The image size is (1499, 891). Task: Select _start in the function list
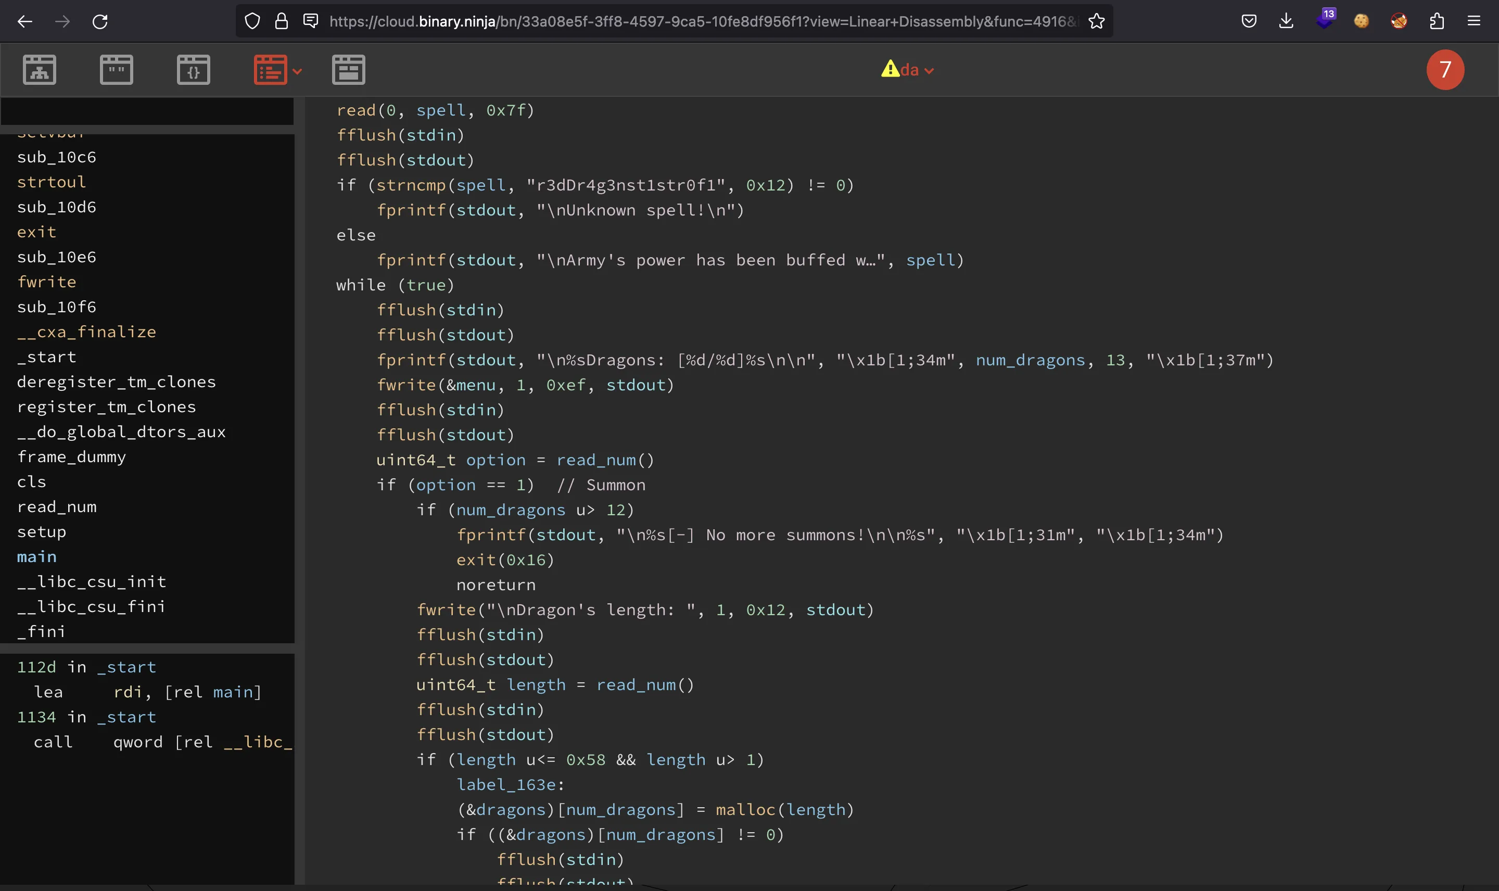pyautogui.click(x=47, y=357)
